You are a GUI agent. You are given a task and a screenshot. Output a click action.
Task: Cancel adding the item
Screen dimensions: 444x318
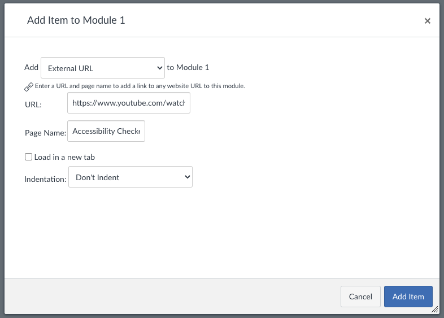[360, 297]
